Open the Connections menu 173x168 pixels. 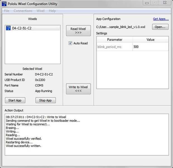[x=23, y=11]
